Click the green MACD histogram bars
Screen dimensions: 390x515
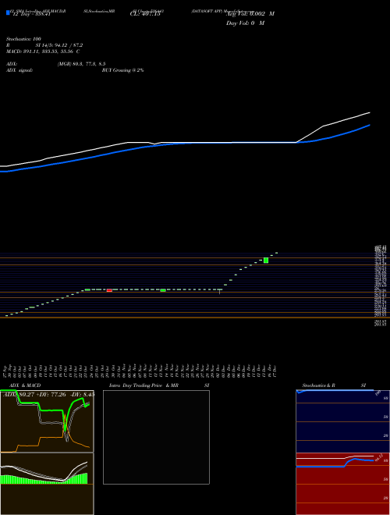click(44, 479)
